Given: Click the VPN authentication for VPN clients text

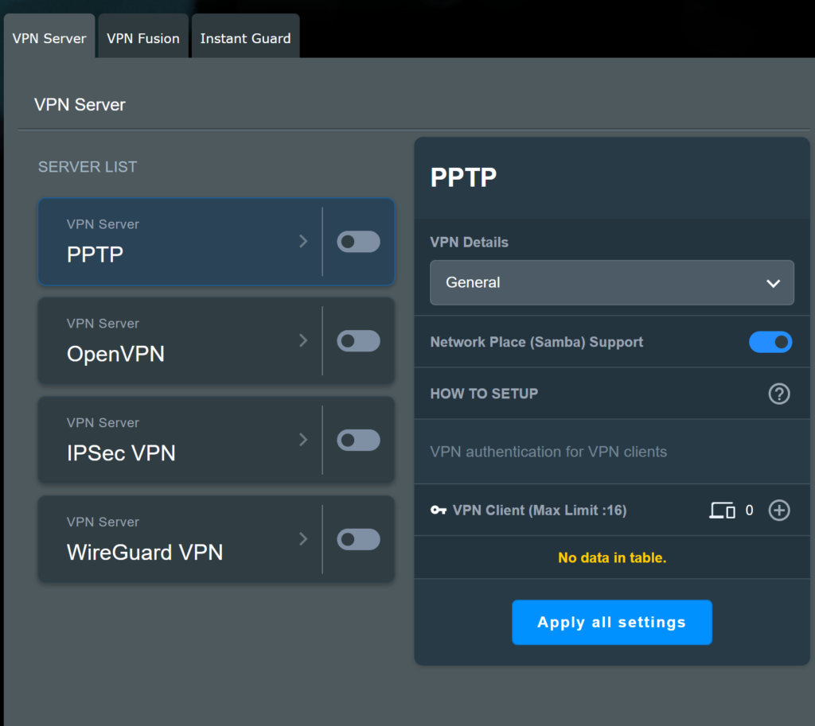Looking at the screenshot, I should click(548, 452).
